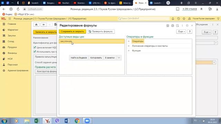Reload the page with browser refresh icon
221x124 pixels.
tap(18, 9)
